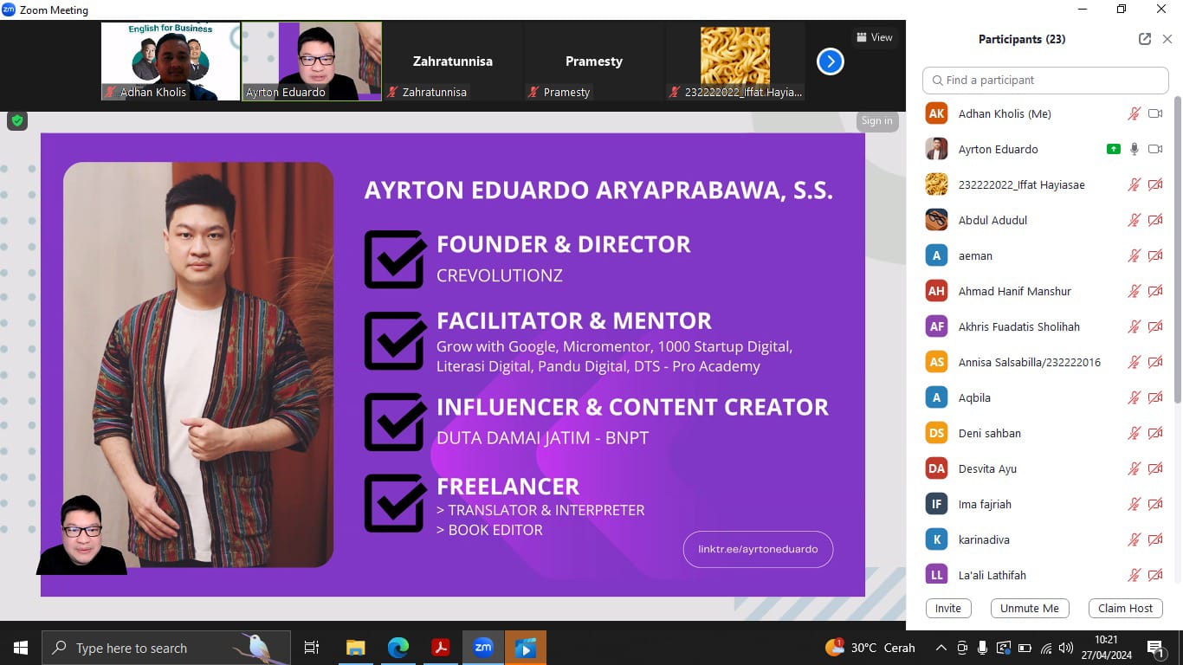This screenshot has width=1183, height=665.
Task: Open the Windows Start menu
Action: click(x=21, y=648)
